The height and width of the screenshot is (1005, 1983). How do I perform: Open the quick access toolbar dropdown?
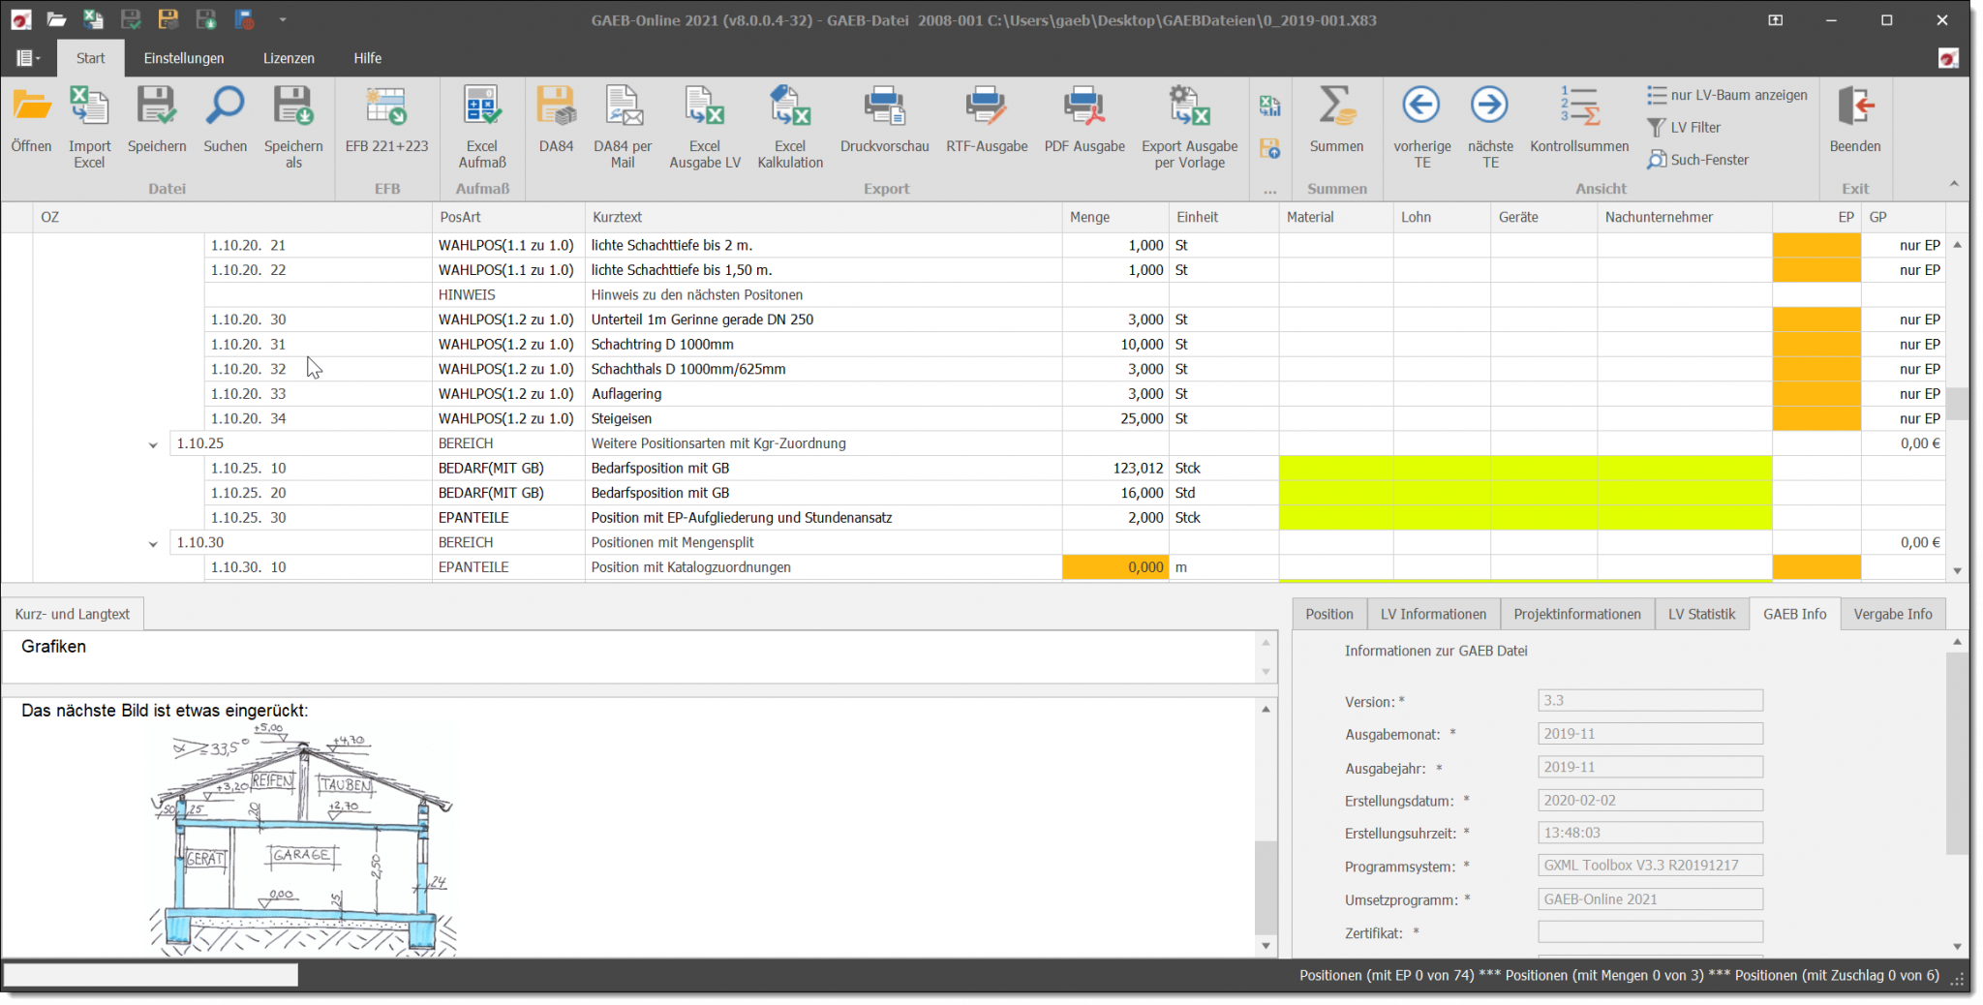pyautogui.click(x=283, y=18)
